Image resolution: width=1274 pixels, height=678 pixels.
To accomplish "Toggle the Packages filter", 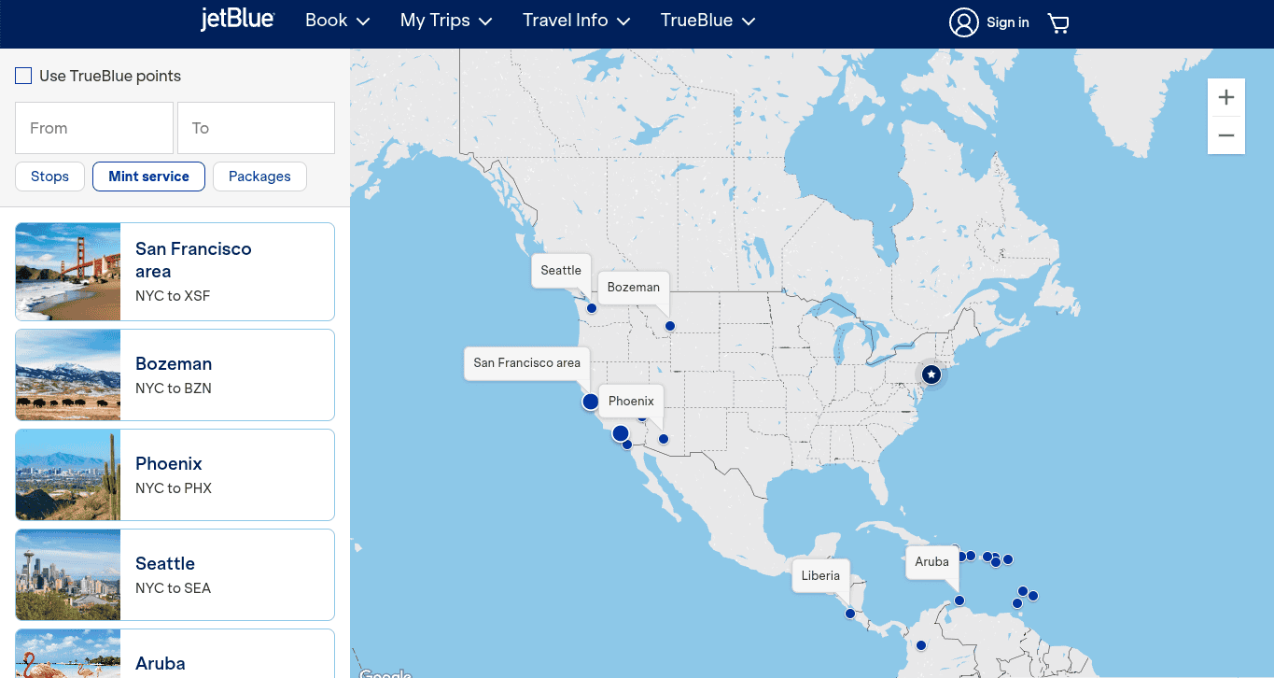I will tap(259, 177).
